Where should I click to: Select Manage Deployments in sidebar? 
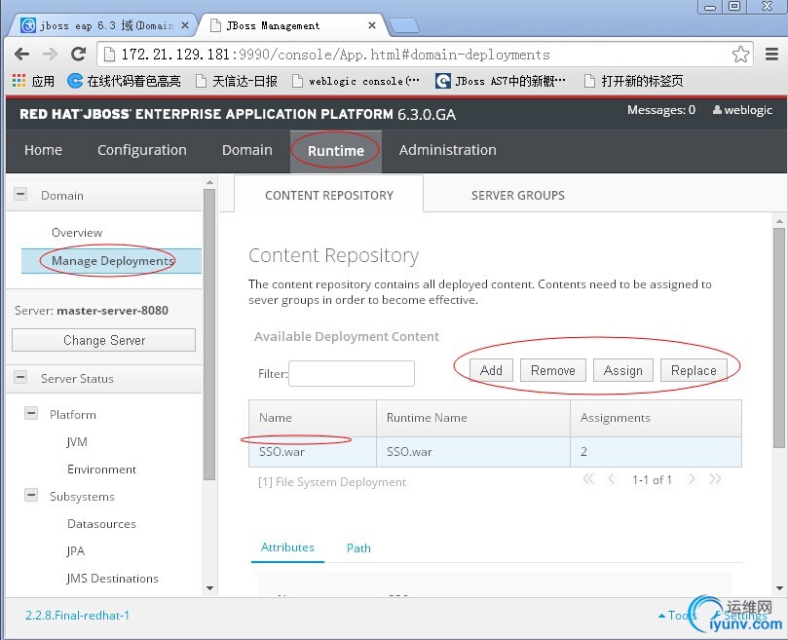point(112,261)
